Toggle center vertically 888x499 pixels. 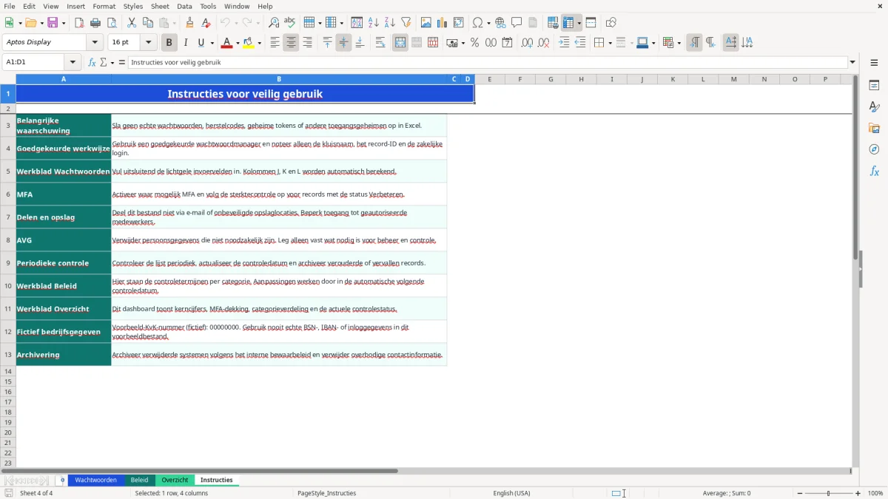point(343,43)
